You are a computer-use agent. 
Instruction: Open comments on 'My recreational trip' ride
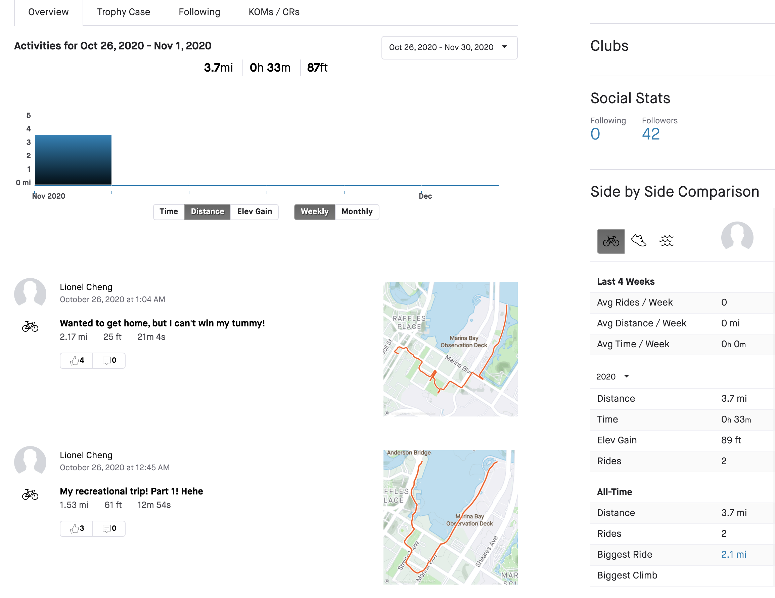pos(109,528)
